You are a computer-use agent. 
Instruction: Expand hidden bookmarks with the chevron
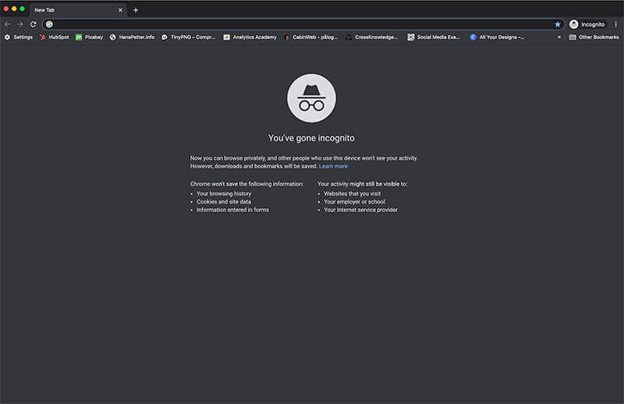(559, 37)
